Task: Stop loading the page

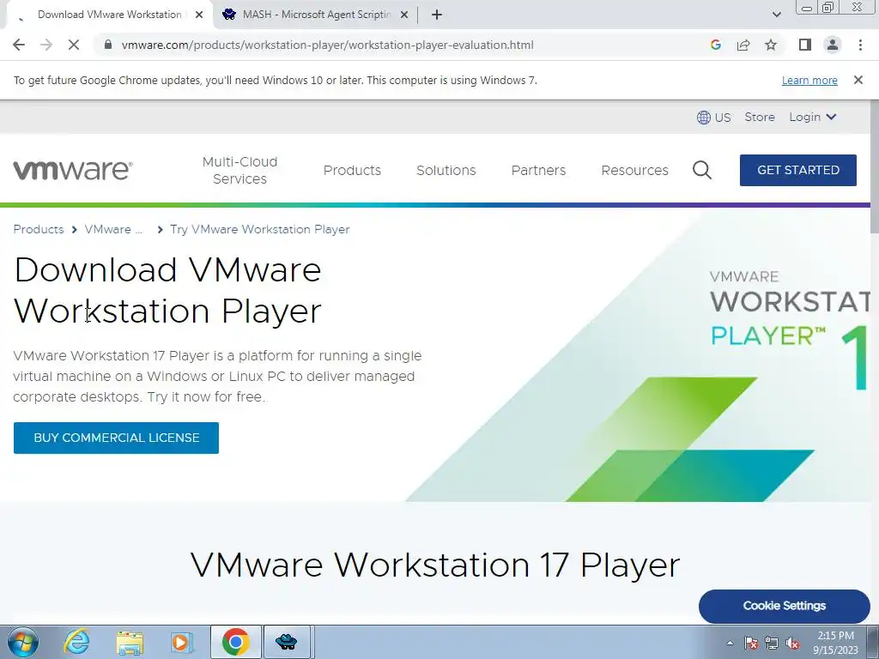Action: pyautogui.click(x=74, y=45)
